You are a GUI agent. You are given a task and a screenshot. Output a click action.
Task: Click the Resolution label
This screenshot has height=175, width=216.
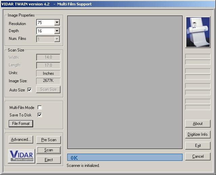[x=17, y=24]
